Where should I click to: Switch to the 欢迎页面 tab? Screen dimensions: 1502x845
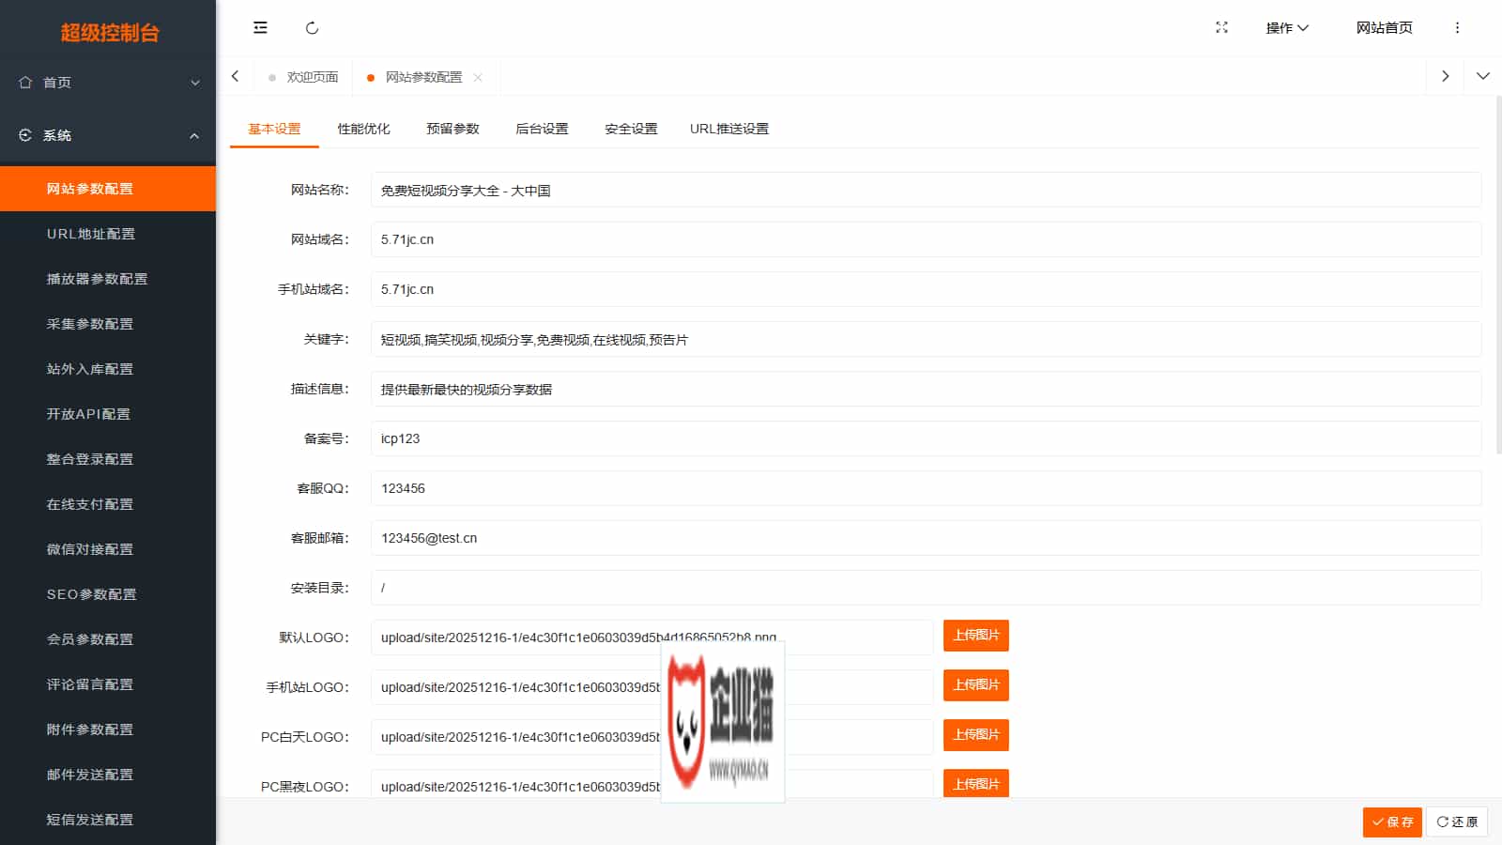tap(303, 77)
